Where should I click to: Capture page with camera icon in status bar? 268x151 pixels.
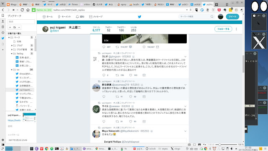(x=189, y=144)
